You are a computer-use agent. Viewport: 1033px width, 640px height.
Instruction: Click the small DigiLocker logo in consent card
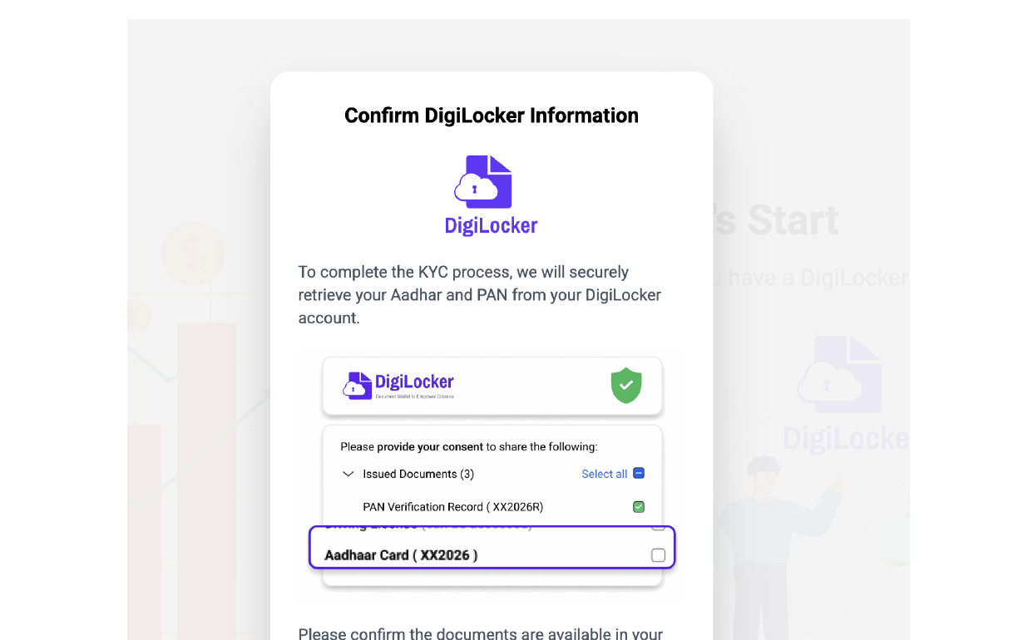398,385
